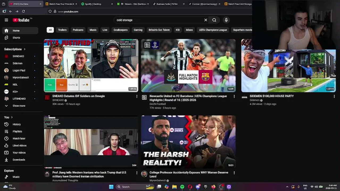Viewport: 340px width, 191px height.
Task: Click the cold storage search field
Action: tap(158, 20)
